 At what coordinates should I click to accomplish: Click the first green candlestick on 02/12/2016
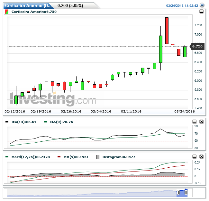tap(16, 100)
